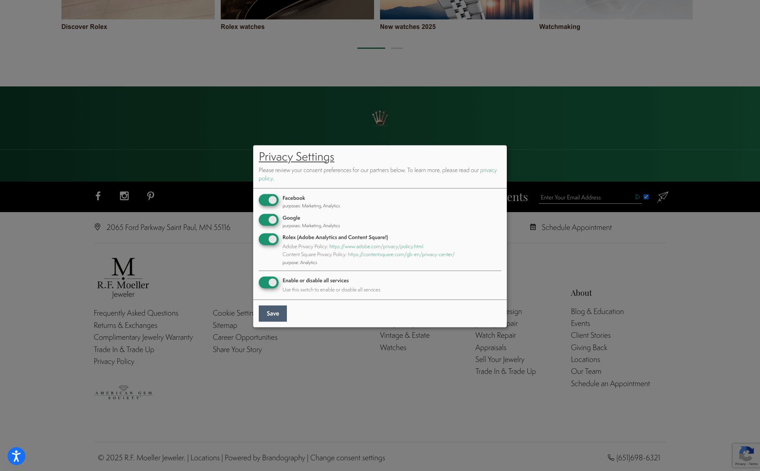Open Trade In & Trade Up in left column

coord(124,350)
